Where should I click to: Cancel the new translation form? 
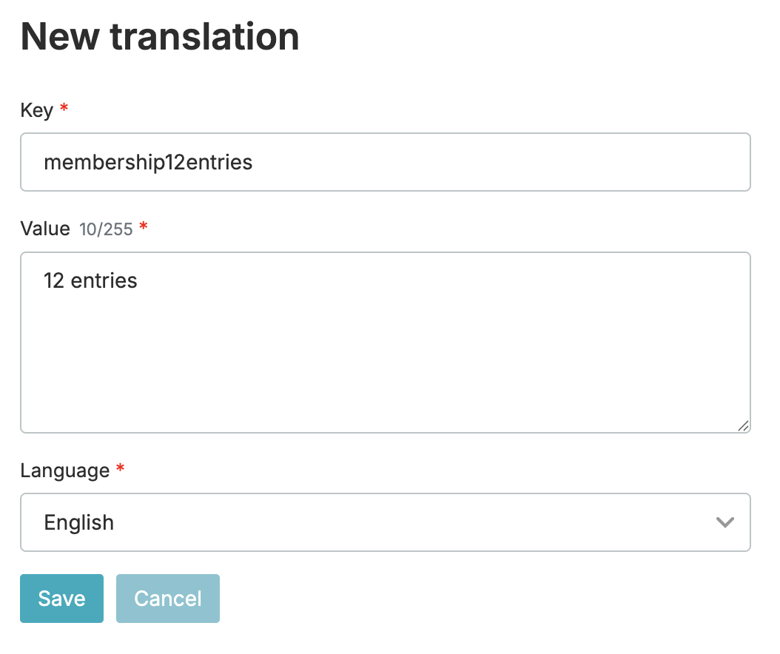168,599
